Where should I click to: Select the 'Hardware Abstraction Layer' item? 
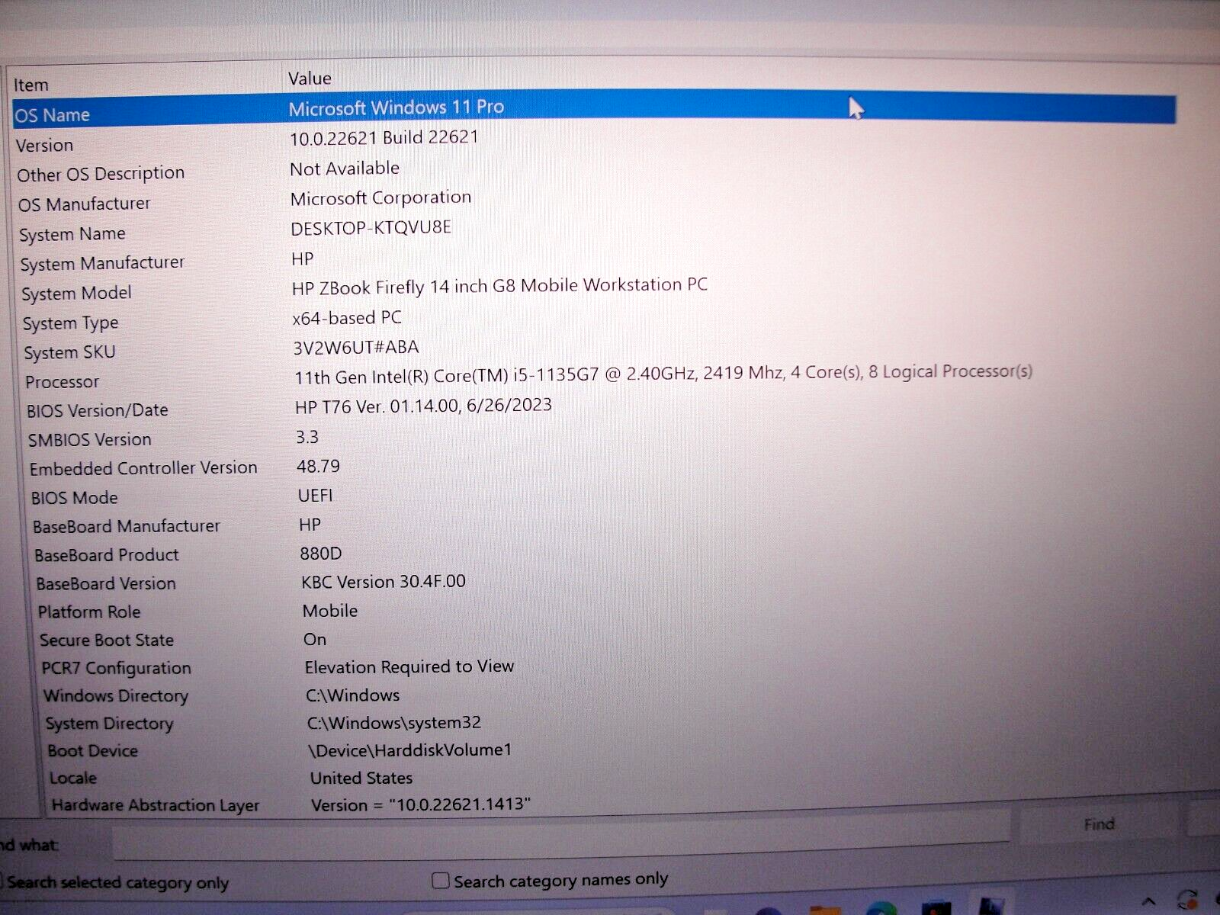coord(156,806)
